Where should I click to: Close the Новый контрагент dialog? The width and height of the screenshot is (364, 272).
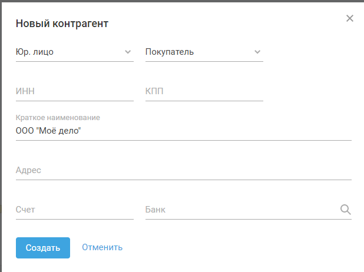350,18
